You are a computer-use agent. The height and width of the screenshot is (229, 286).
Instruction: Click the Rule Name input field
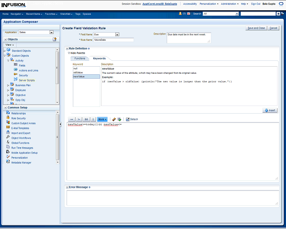[114, 40]
